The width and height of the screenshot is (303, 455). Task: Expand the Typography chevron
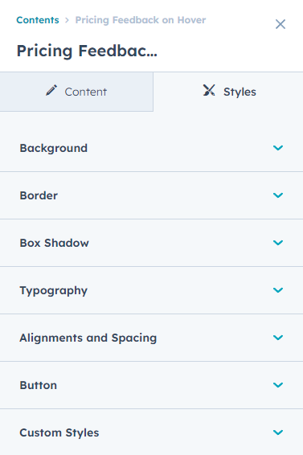pos(278,290)
